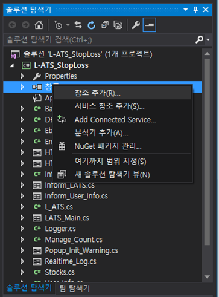Screen dimensions: 219x297
Task: Select Manage_Count.cs file
Action: click(74, 240)
